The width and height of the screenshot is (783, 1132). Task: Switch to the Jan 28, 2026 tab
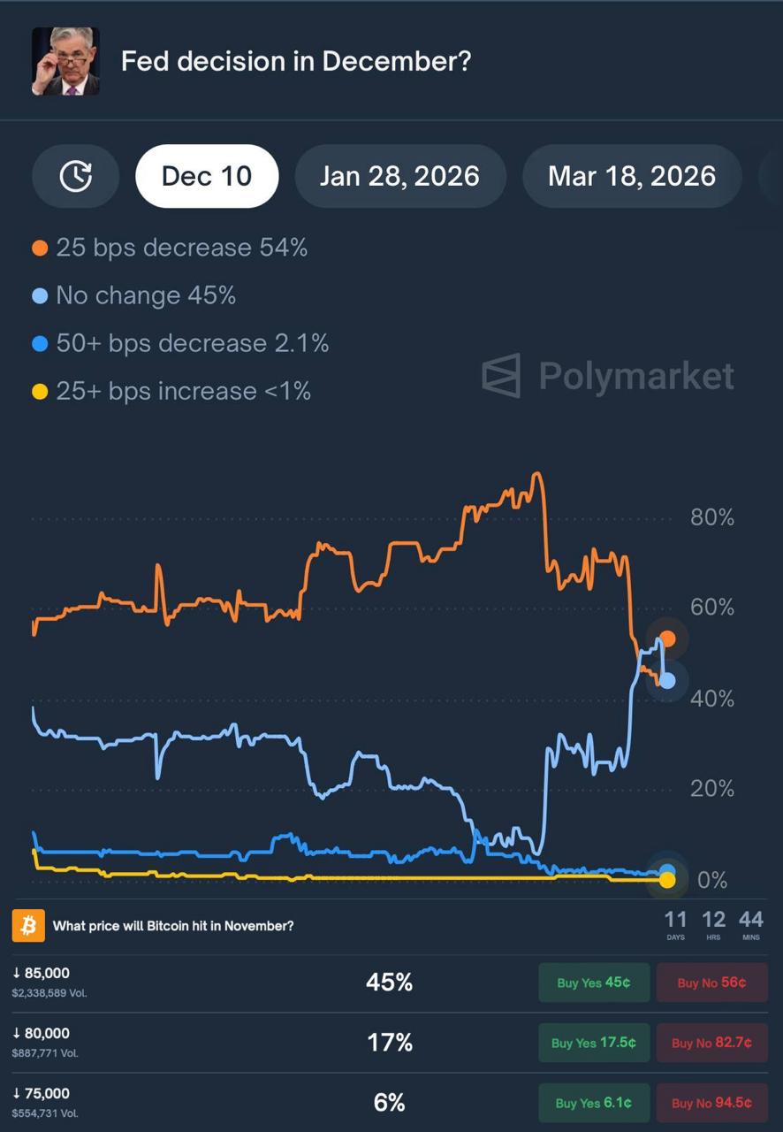[x=400, y=175]
